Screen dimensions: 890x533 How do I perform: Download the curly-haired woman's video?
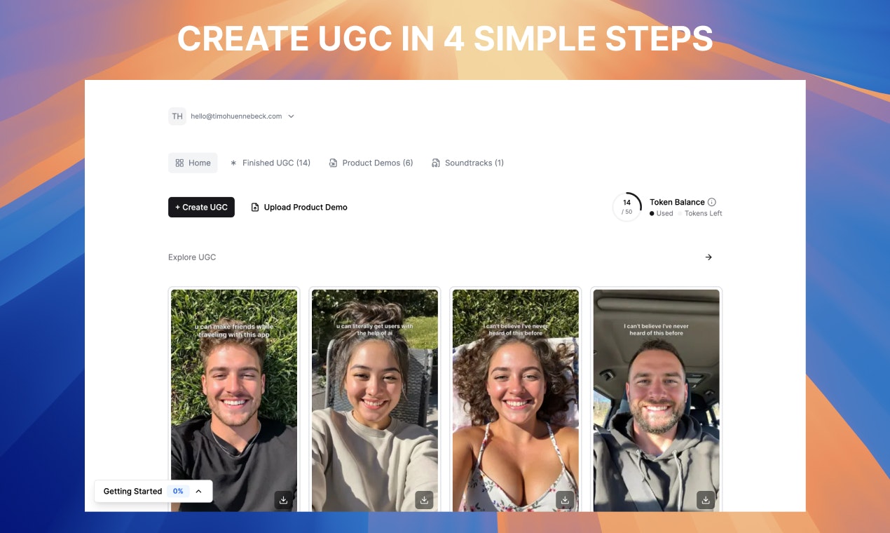pos(565,500)
